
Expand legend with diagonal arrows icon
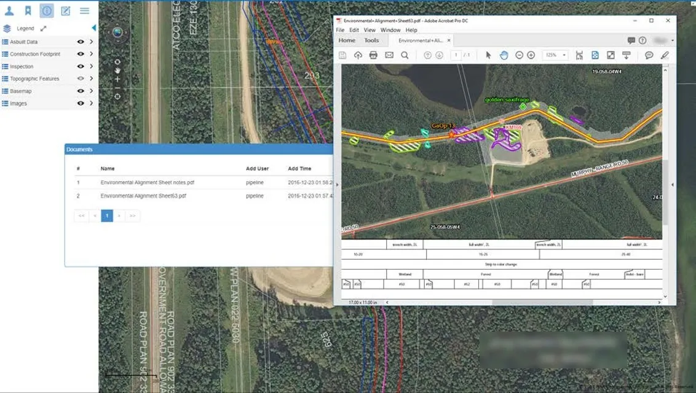pos(43,28)
